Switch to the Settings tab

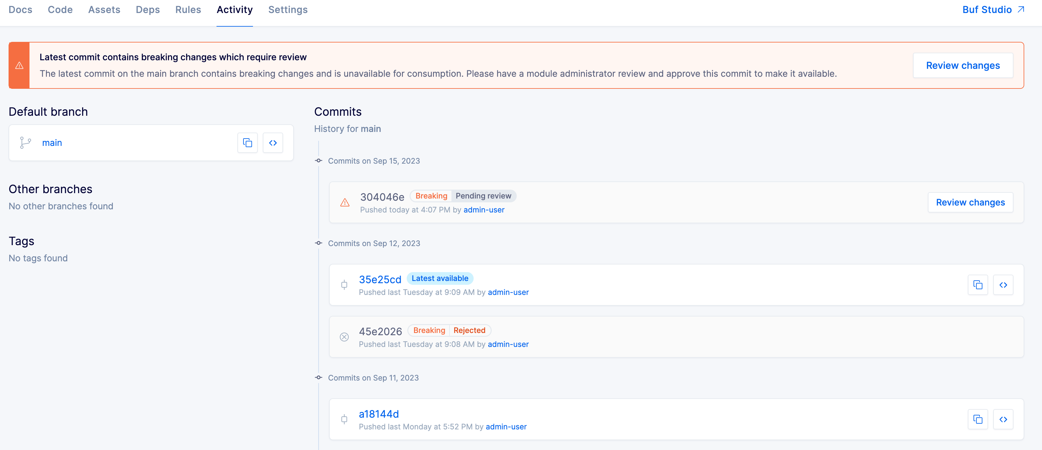(x=287, y=9)
